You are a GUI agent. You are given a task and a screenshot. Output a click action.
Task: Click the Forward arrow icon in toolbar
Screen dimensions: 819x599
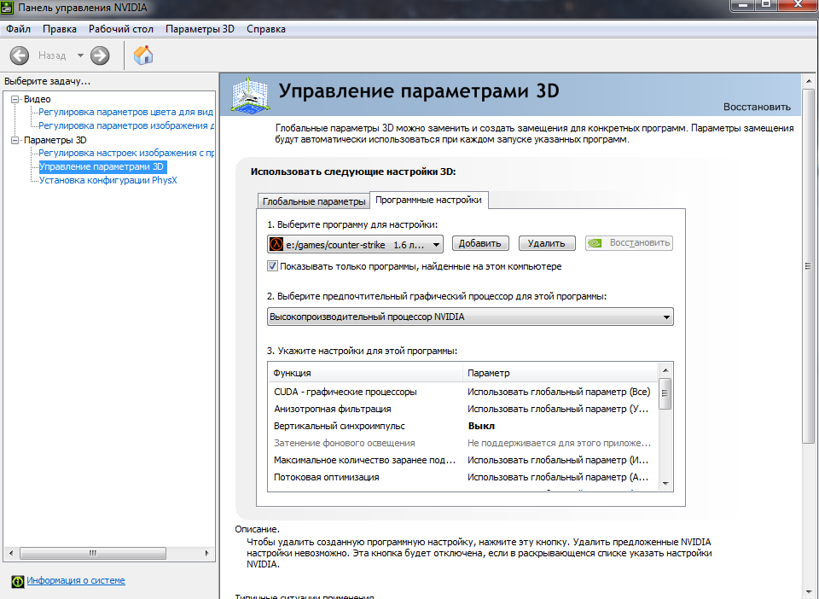point(100,55)
